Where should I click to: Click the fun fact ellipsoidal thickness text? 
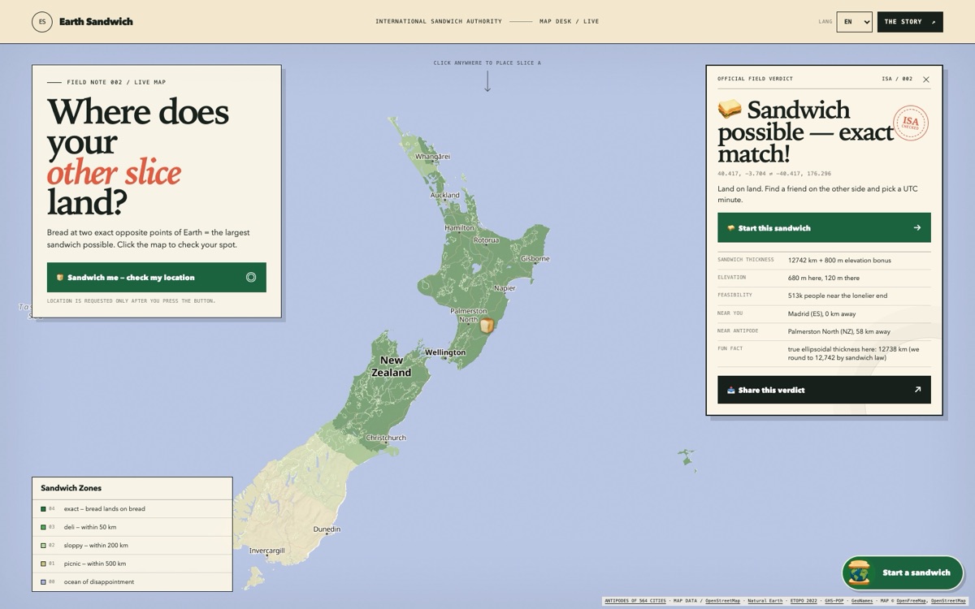pyautogui.click(x=855, y=354)
